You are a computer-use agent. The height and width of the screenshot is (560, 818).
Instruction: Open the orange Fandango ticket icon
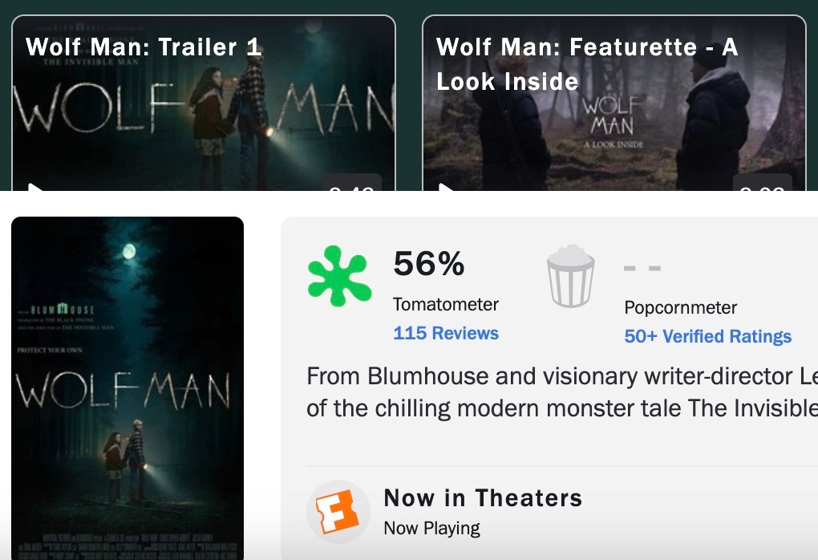pos(338,512)
